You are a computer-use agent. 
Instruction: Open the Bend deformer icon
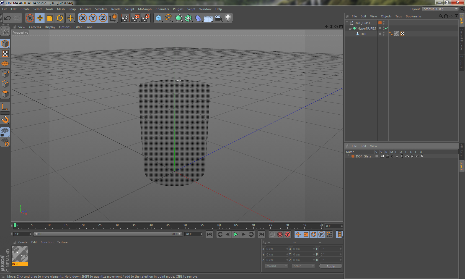(x=198, y=18)
